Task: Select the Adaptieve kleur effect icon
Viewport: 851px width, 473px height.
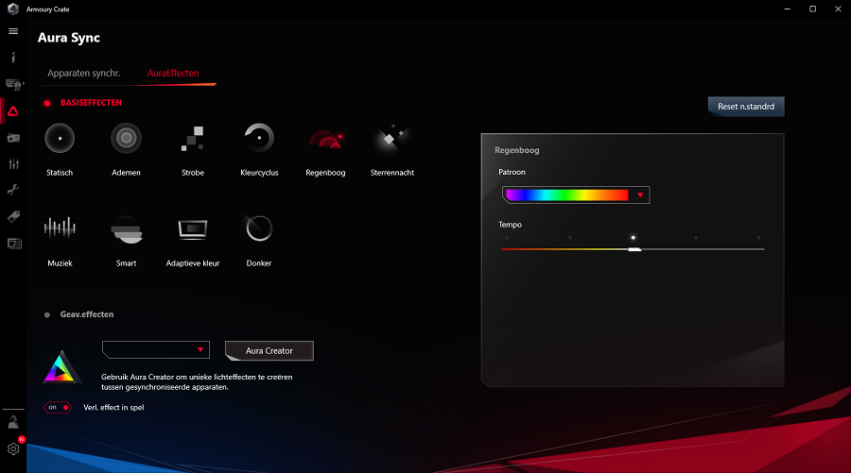Action: pyautogui.click(x=193, y=229)
